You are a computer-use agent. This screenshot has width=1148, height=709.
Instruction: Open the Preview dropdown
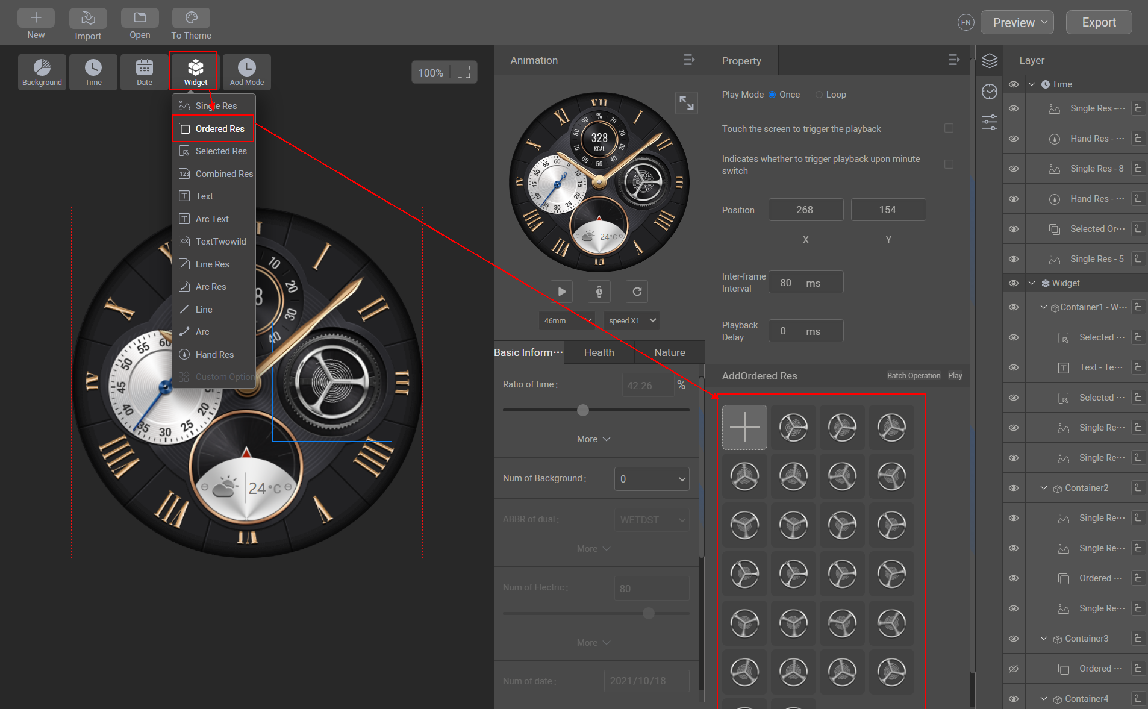click(x=1017, y=23)
